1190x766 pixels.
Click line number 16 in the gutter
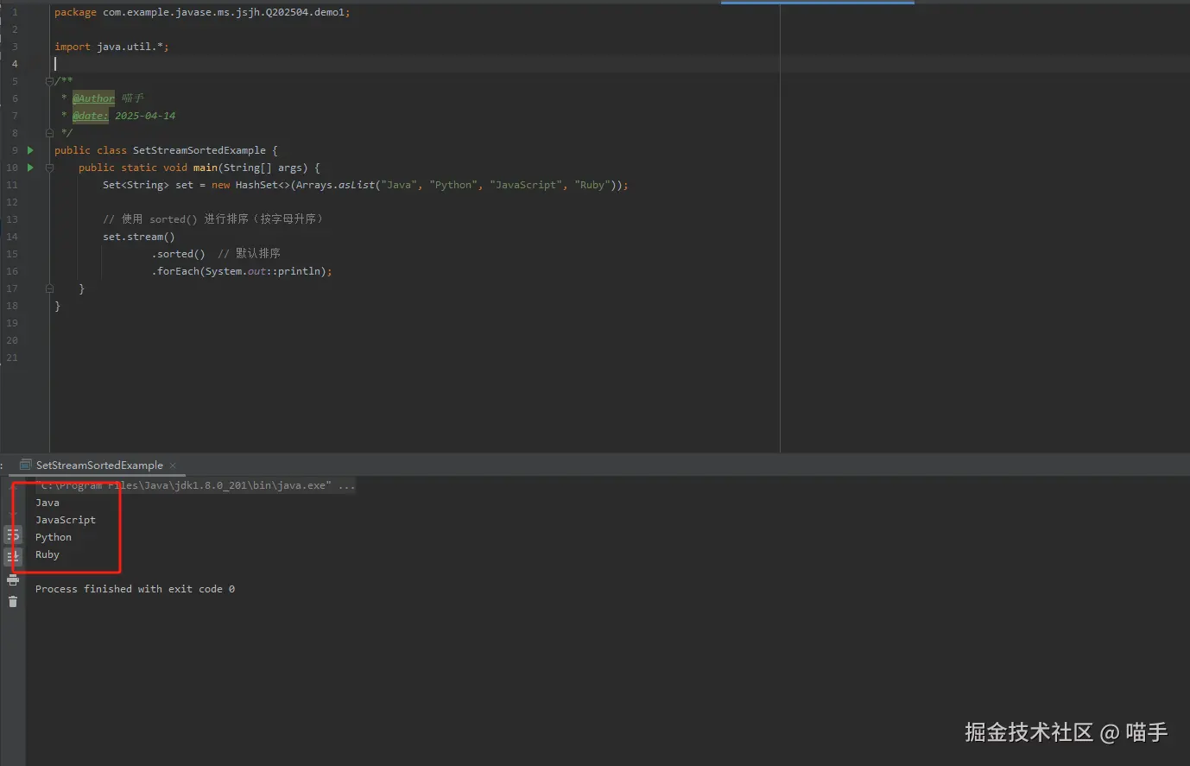pos(12,271)
